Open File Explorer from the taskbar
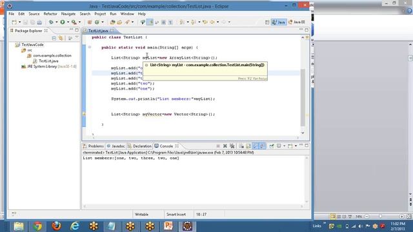The image size is (413, 232). (x=19, y=226)
